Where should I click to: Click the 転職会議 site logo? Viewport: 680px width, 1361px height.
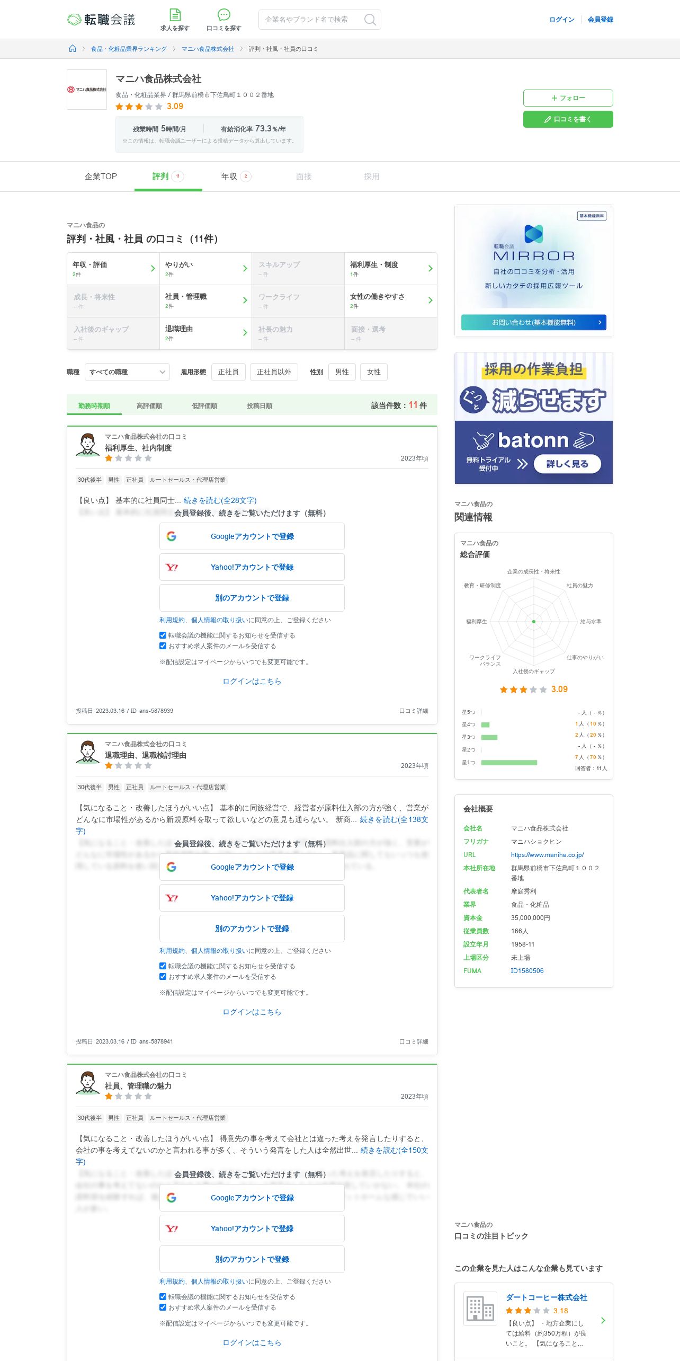(101, 20)
